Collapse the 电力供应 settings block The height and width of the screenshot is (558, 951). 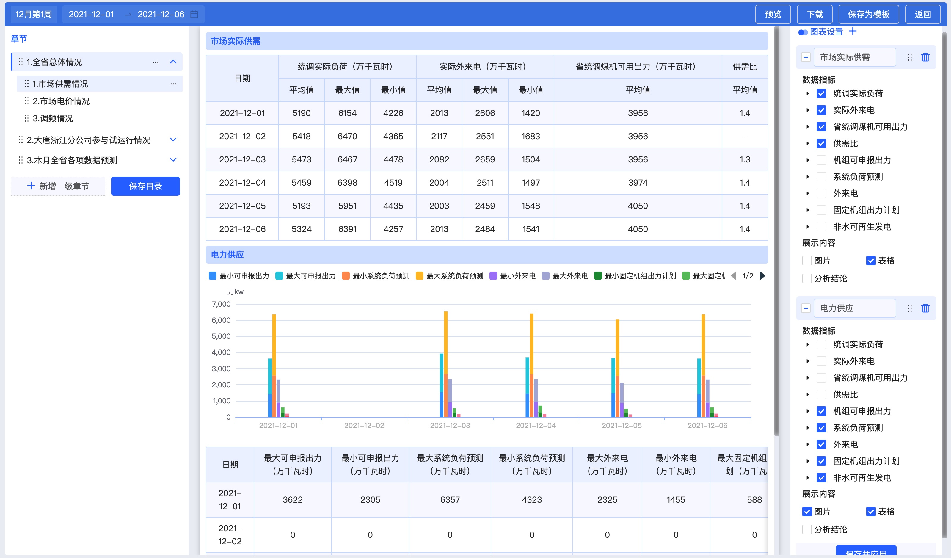pyautogui.click(x=806, y=308)
